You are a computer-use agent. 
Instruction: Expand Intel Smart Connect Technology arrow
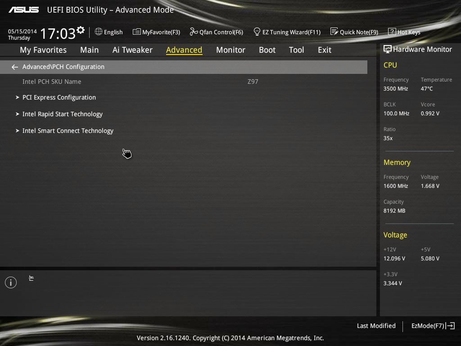click(x=18, y=131)
